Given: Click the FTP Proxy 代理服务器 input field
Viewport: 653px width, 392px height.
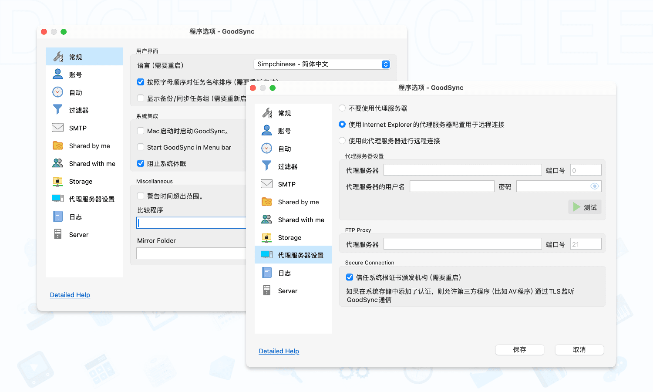Looking at the screenshot, I should coord(462,244).
